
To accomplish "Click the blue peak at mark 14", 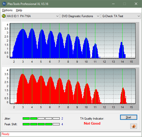I will (122, 50).
